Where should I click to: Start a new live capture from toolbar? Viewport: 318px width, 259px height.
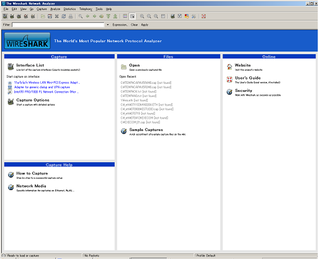(x=19, y=16)
